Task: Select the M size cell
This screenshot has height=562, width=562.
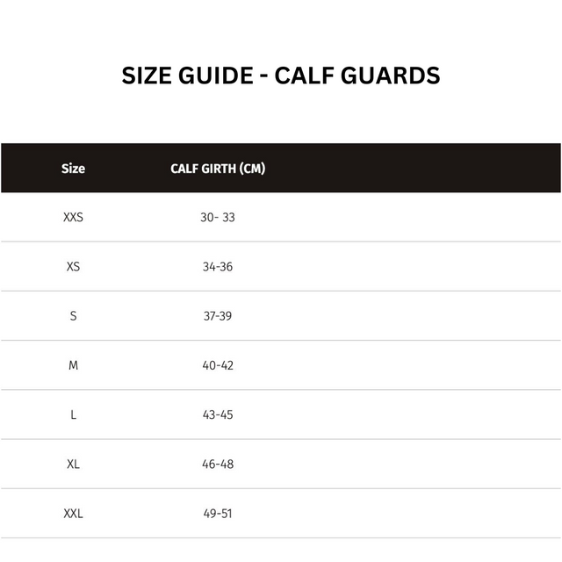Action: [73, 364]
